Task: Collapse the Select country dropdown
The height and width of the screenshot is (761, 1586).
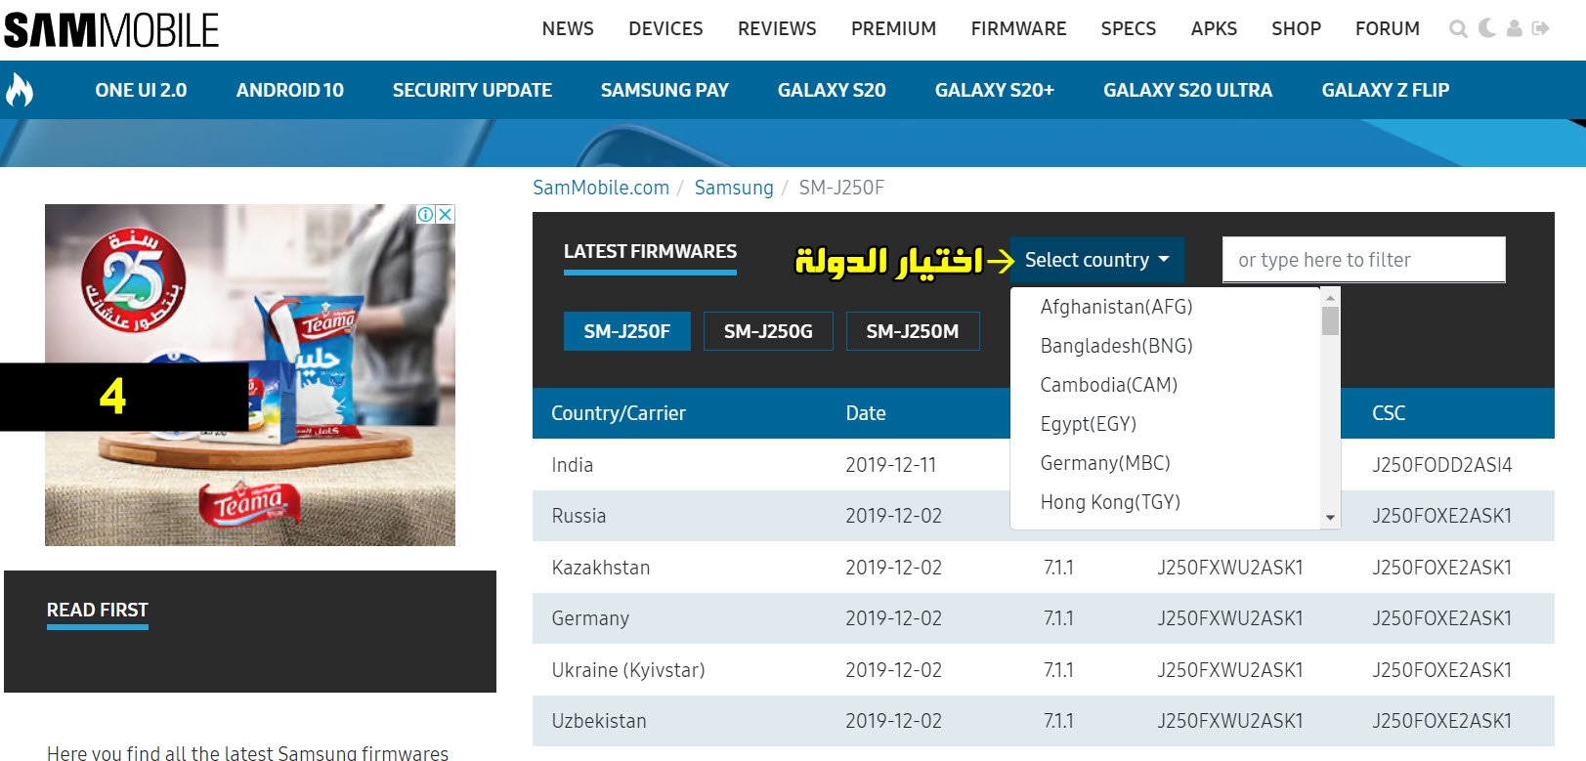Action: click(x=1096, y=260)
